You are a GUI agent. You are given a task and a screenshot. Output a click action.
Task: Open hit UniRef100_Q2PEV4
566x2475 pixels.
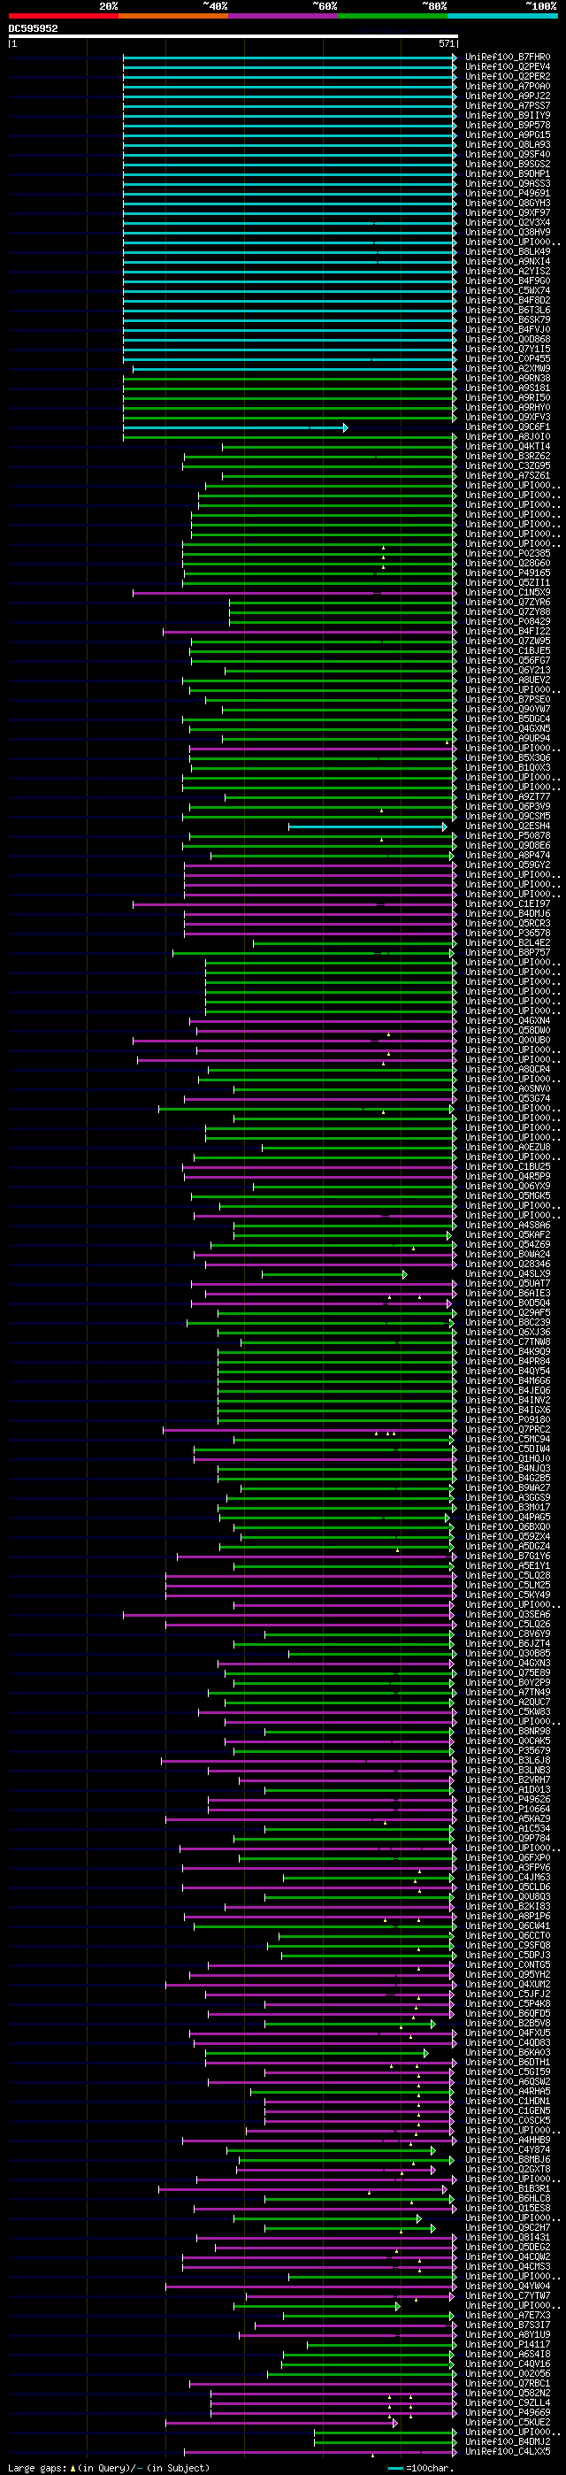coord(509,67)
